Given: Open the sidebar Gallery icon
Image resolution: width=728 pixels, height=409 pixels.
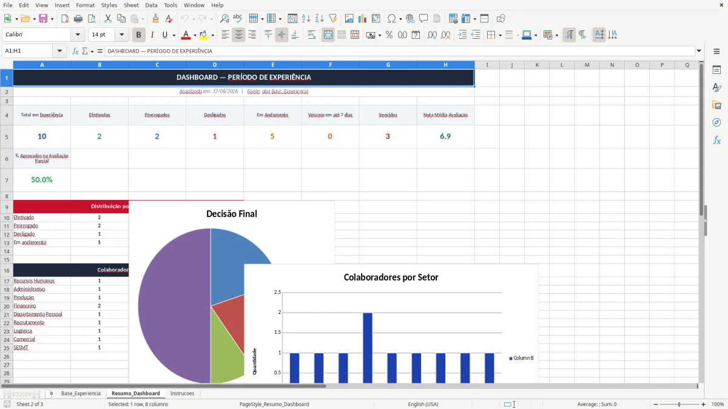Looking at the screenshot, I should coord(716,105).
